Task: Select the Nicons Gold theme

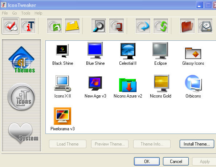Action: (160, 86)
